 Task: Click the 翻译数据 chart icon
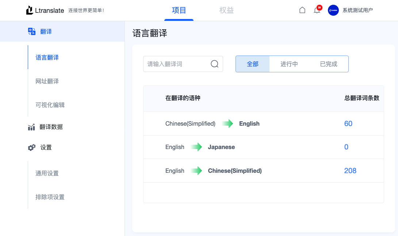point(31,127)
